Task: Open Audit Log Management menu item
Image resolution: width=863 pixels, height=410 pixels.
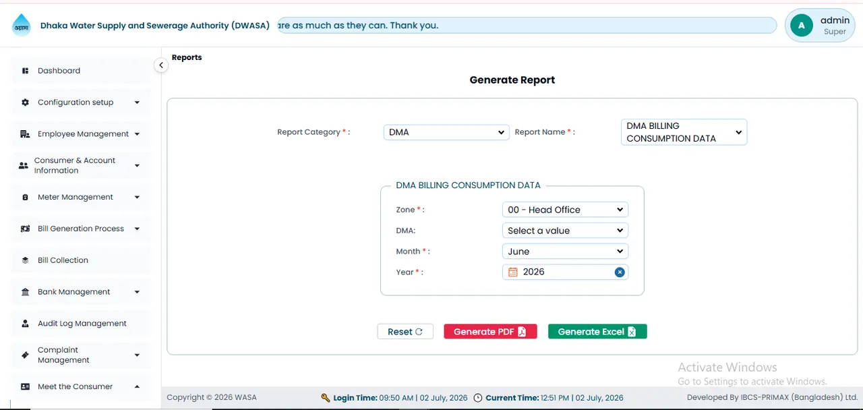Action: coord(81,324)
